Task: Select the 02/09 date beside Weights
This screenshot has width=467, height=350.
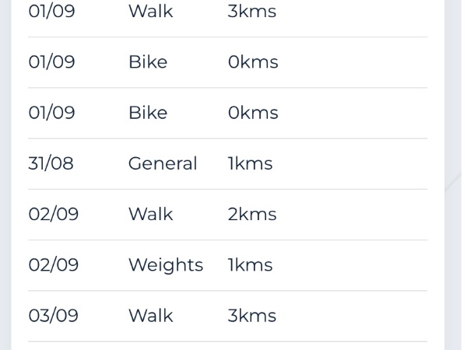Action: [x=54, y=265]
